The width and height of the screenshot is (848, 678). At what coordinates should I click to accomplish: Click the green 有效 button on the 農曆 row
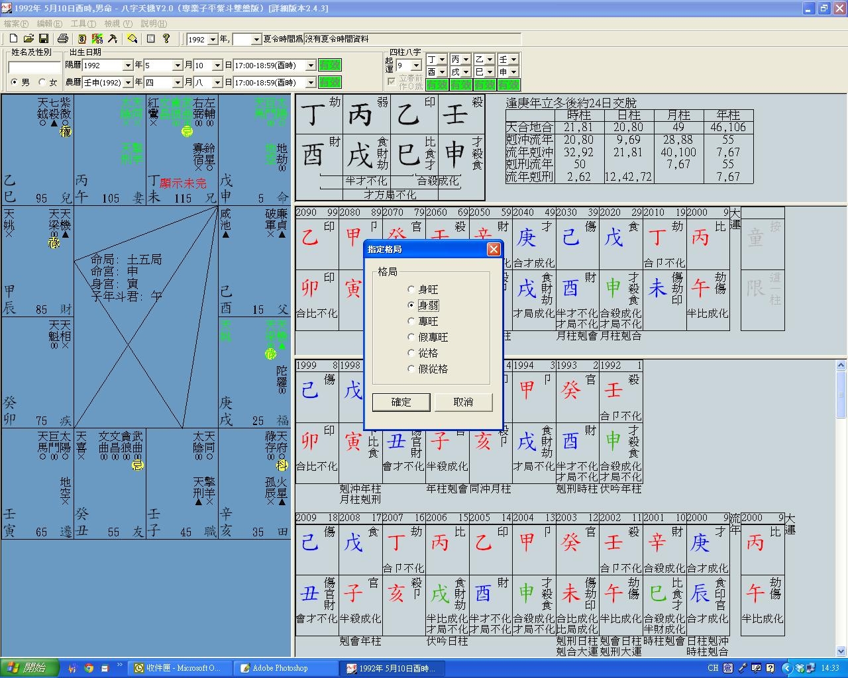(x=329, y=82)
